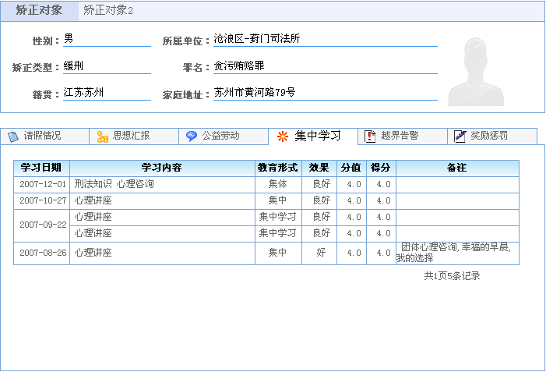This screenshot has height=372, width=546.
Task: Click the 得分 column header
Action: tap(381, 168)
